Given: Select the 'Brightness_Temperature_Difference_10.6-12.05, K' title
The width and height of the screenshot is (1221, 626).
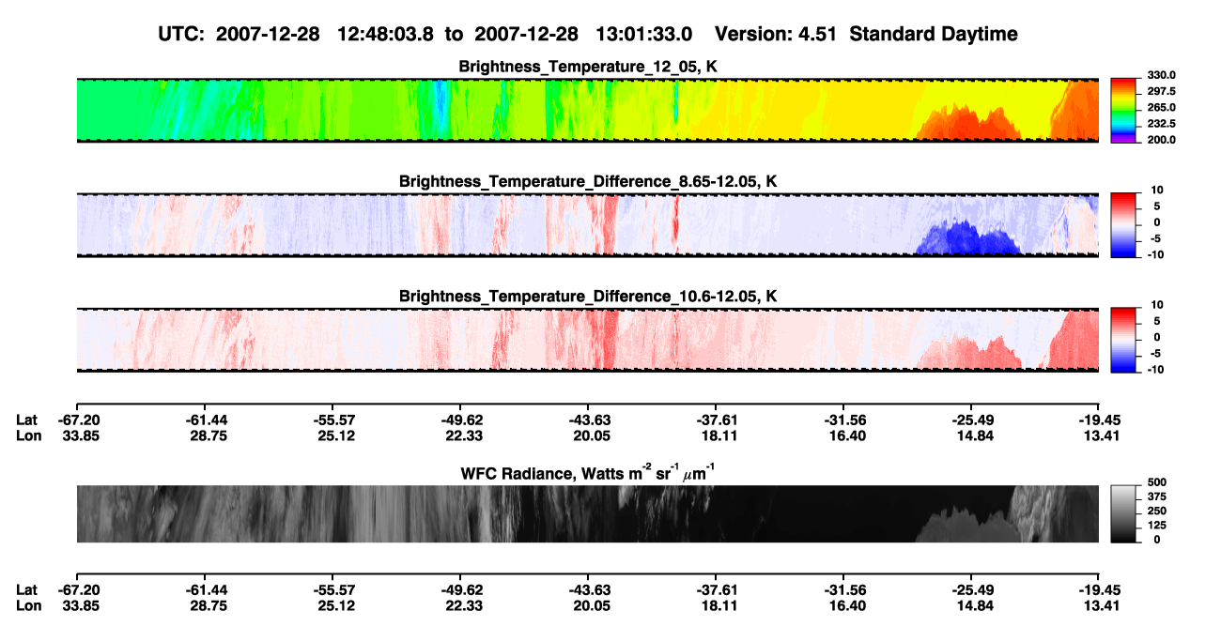Looking at the screenshot, I should click(x=588, y=297).
